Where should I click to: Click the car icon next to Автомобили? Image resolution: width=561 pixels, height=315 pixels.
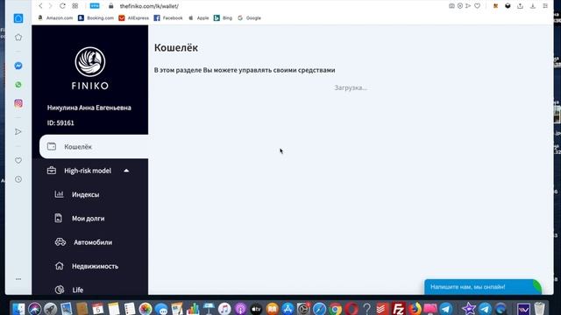click(60, 241)
